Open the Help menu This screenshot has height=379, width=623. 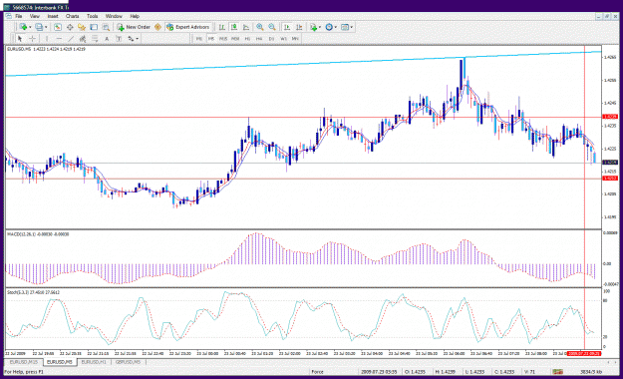point(135,16)
